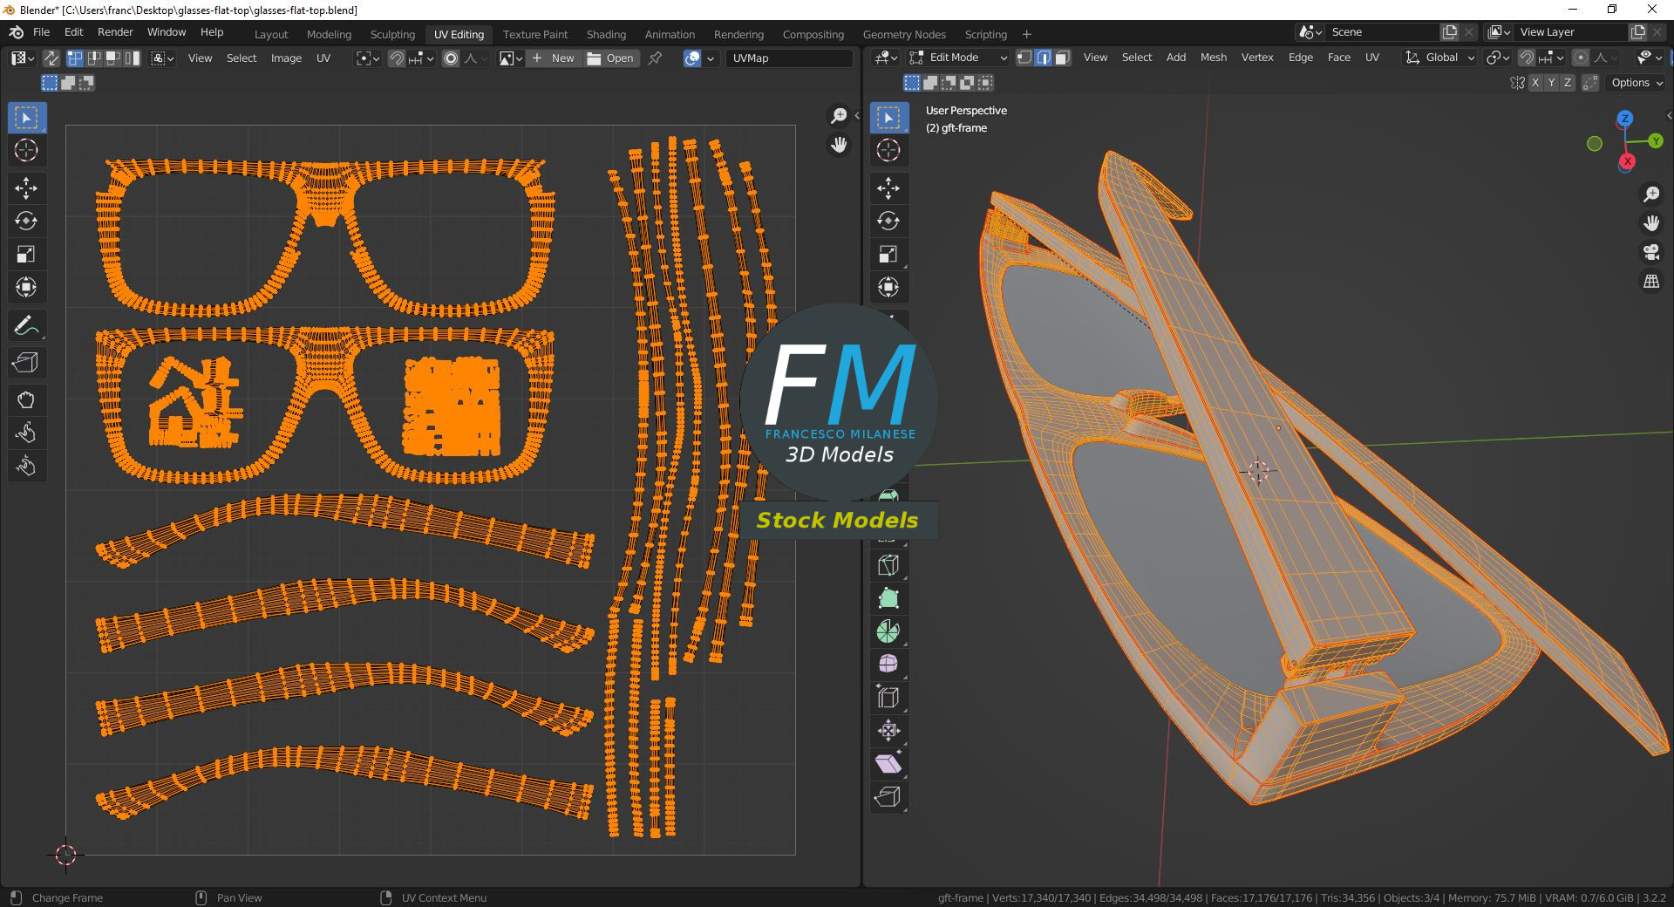This screenshot has height=907, width=1674.
Task: Switch to the Texture Paint workspace tab
Action: (534, 34)
